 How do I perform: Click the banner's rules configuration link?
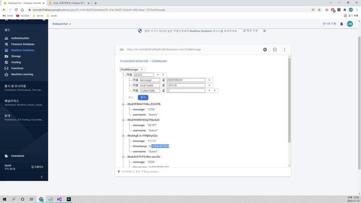point(250,30)
